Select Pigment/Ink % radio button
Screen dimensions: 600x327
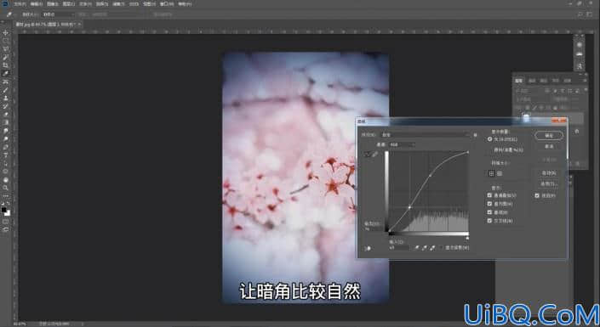coord(490,149)
